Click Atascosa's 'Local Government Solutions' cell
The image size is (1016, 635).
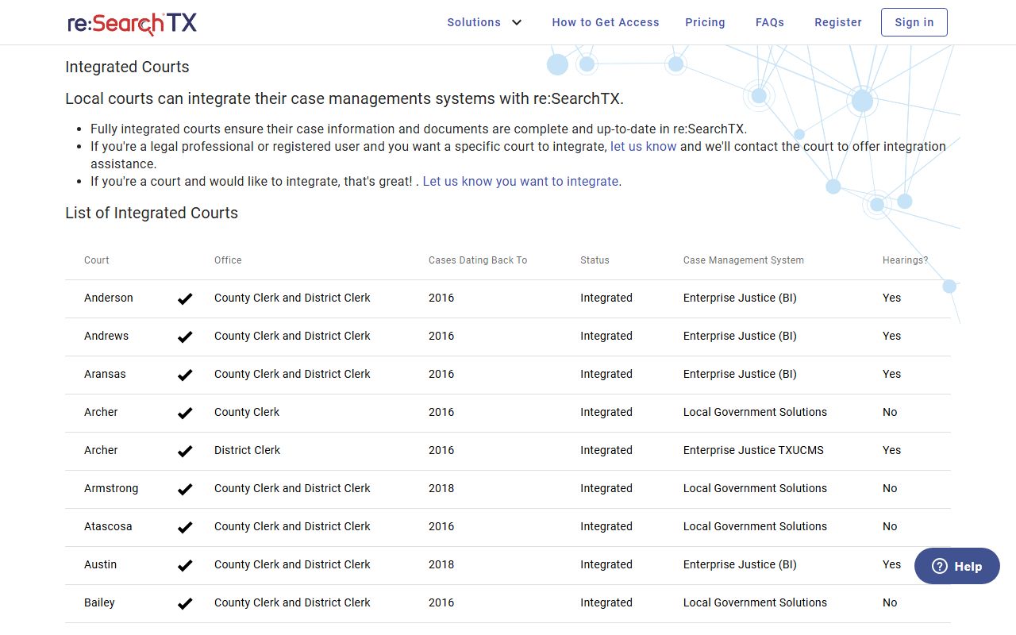point(755,526)
